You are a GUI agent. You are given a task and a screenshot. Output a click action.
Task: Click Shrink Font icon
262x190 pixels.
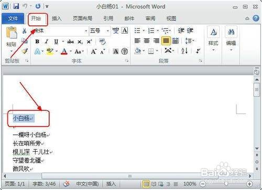coord(103,51)
